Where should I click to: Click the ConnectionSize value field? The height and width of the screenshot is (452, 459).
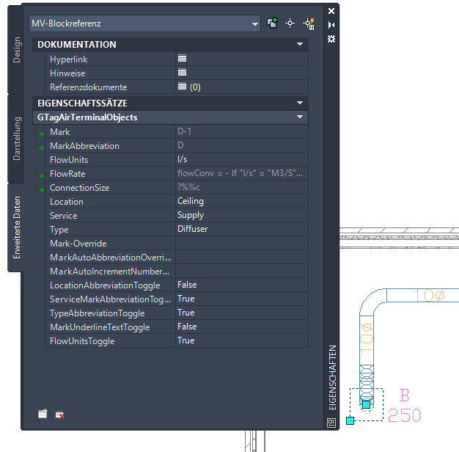click(x=242, y=187)
